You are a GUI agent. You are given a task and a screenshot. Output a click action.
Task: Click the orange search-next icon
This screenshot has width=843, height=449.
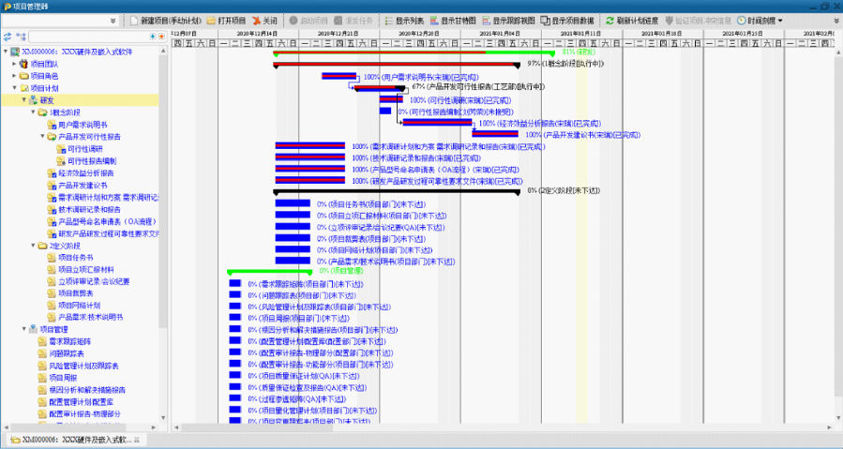click(161, 37)
